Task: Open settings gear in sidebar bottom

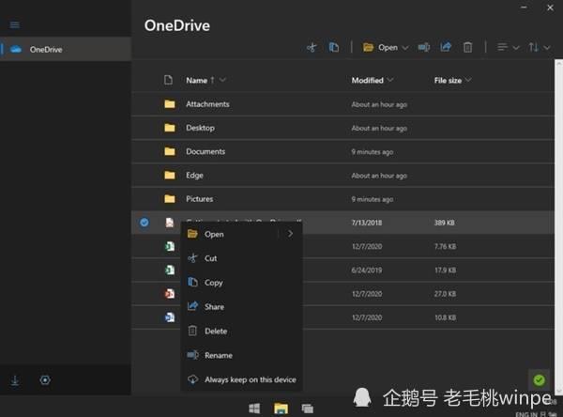Action: 45,380
